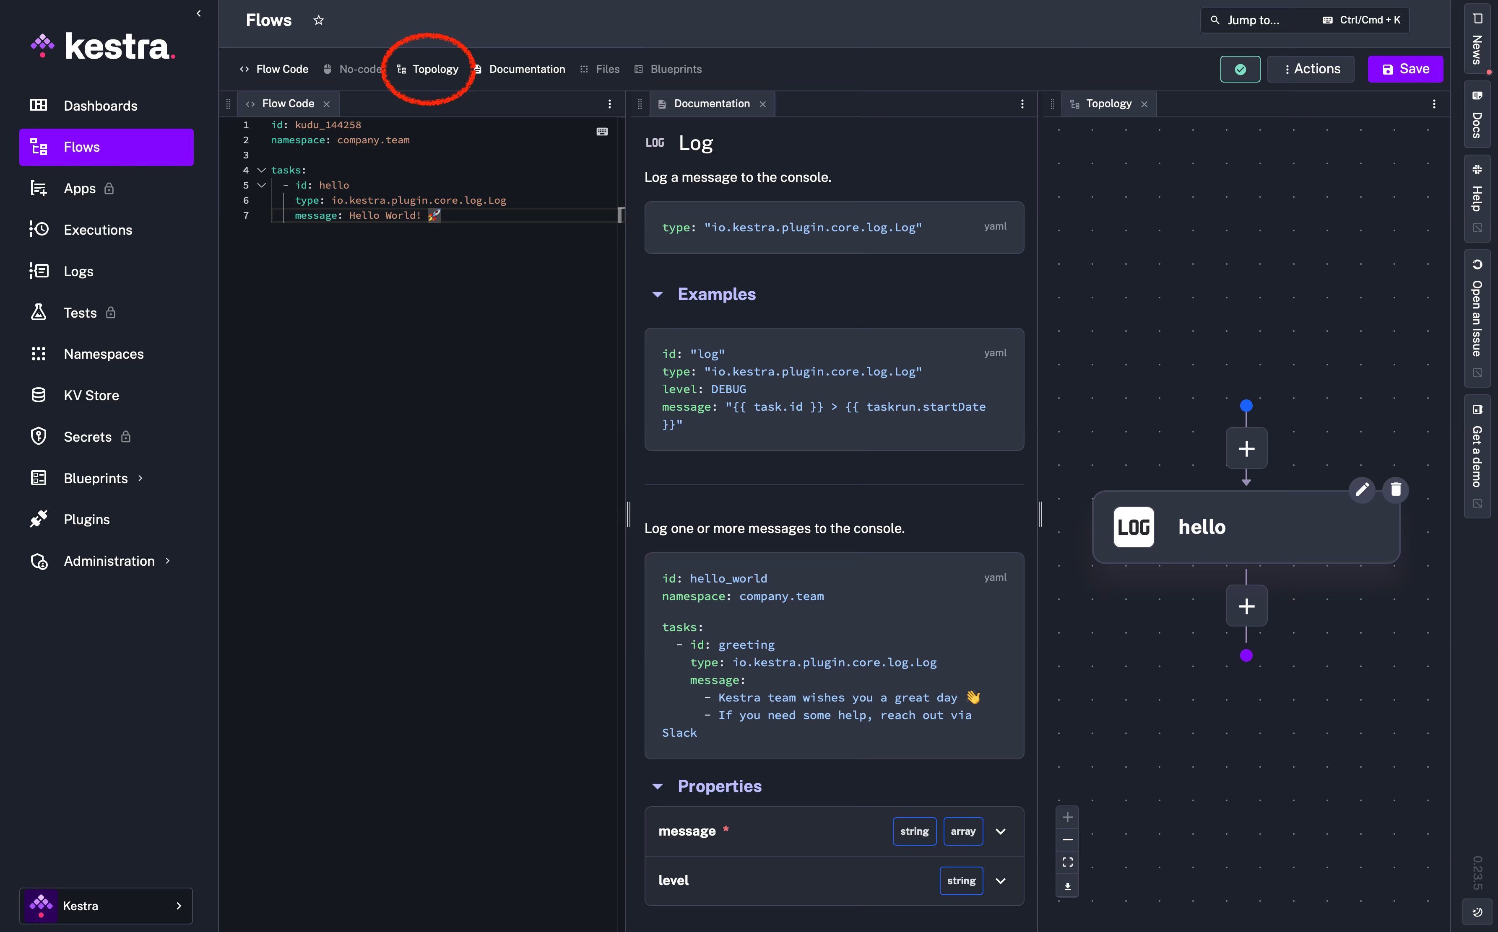Open the Actions menu
Screen dimensions: 1498x932
pyautogui.click(x=1311, y=69)
